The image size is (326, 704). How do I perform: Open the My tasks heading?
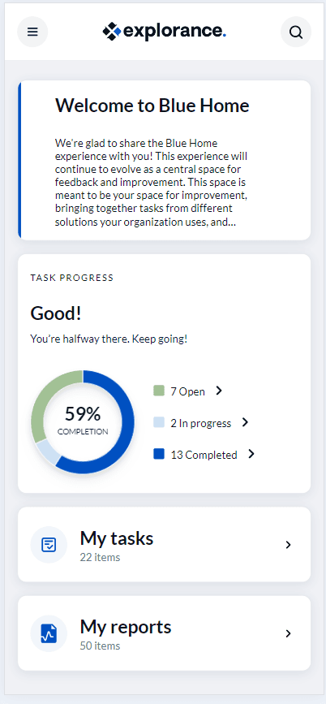[117, 538]
